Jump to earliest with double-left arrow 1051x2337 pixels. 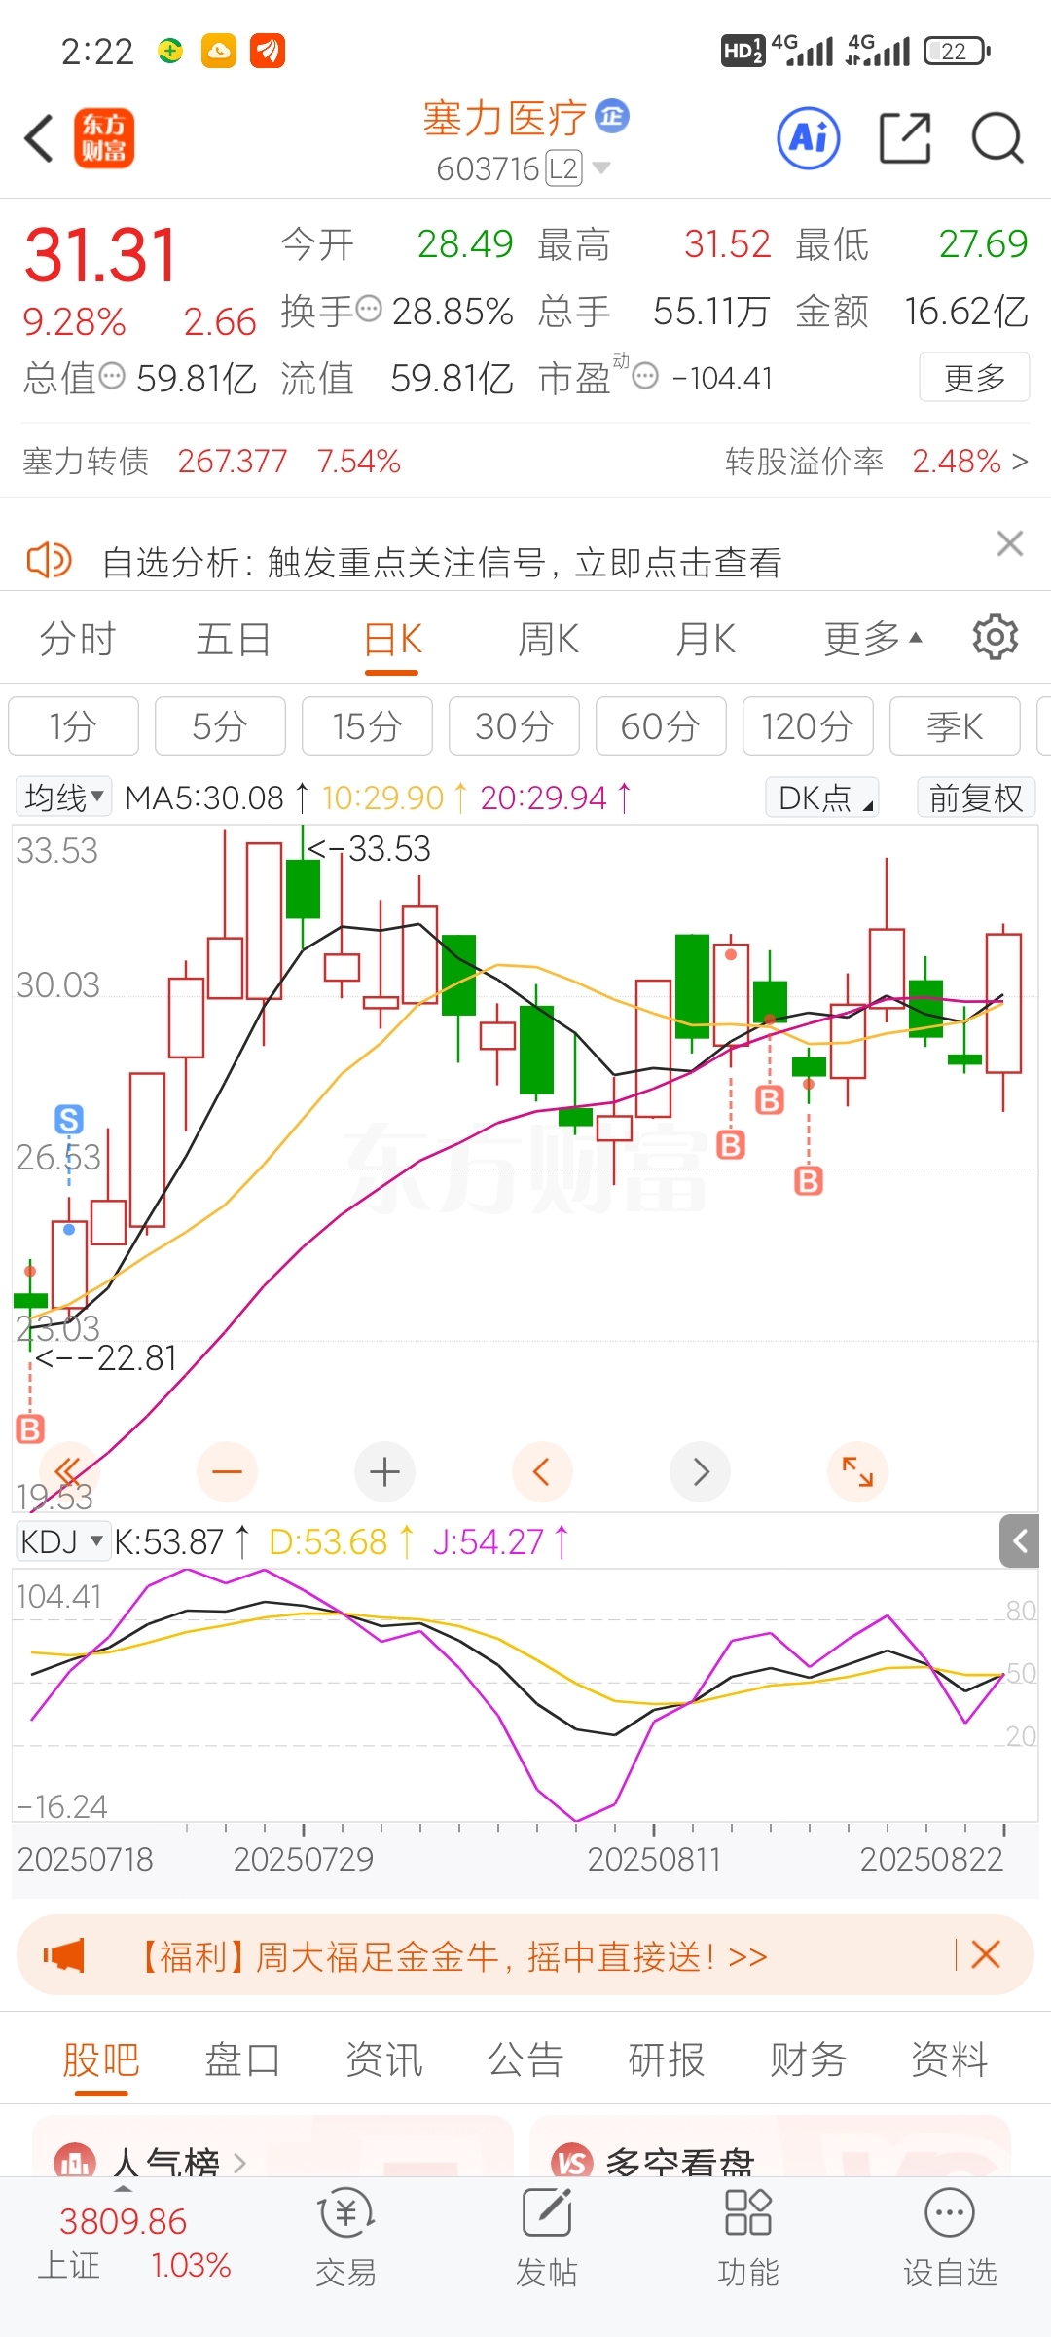point(68,1471)
